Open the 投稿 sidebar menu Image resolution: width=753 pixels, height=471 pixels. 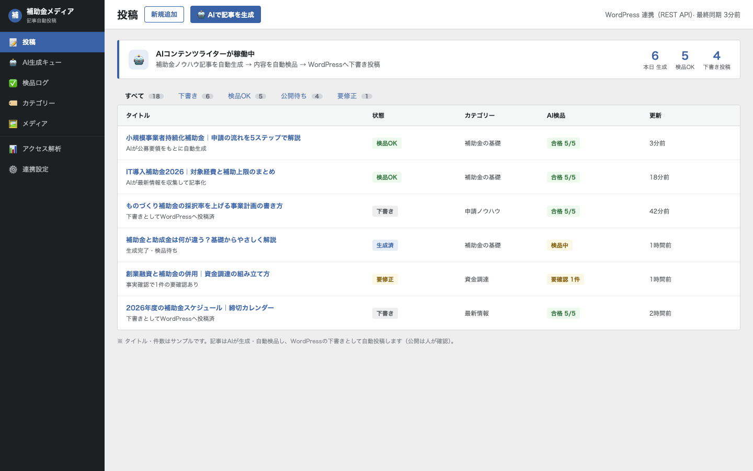pos(52,42)
